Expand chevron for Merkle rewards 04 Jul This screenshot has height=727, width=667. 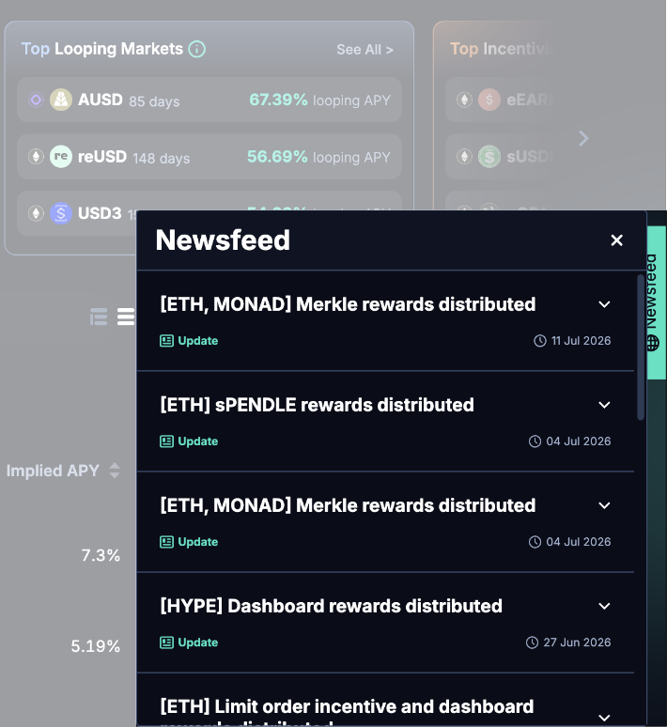(x=604, y=506)
